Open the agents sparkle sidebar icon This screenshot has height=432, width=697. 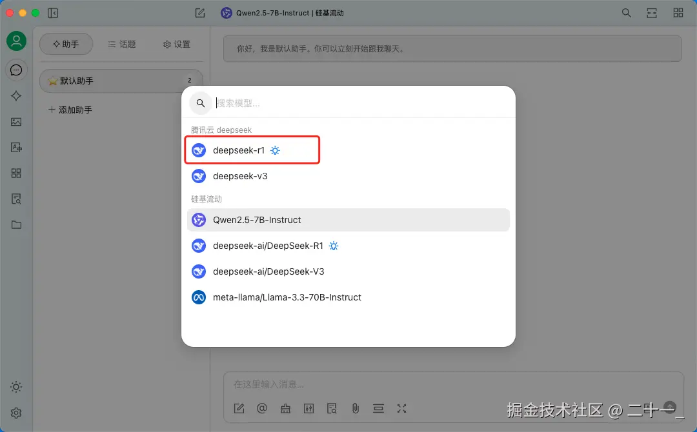point(16,96)
